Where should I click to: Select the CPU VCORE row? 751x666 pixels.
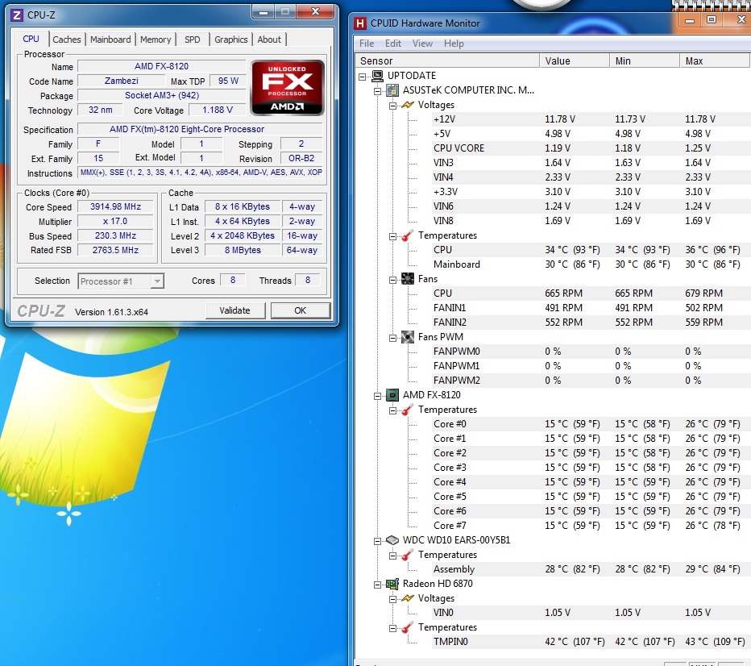[591, 148]
